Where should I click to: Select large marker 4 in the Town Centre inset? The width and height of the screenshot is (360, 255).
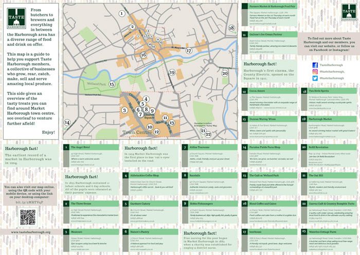pos(146,99)
